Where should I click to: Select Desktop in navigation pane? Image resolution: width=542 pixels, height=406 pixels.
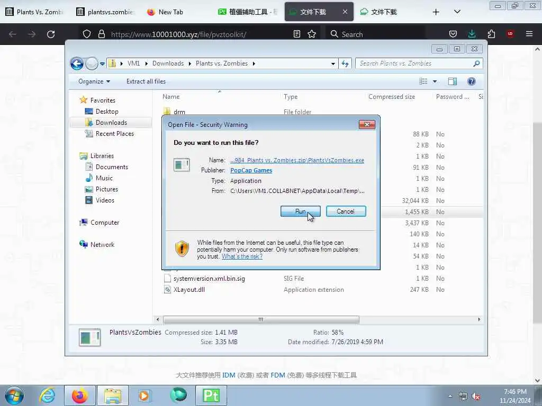click(107, 112)
